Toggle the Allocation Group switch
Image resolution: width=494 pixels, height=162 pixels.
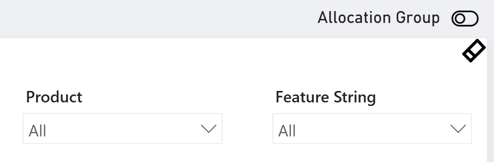(x=465, y=19)
